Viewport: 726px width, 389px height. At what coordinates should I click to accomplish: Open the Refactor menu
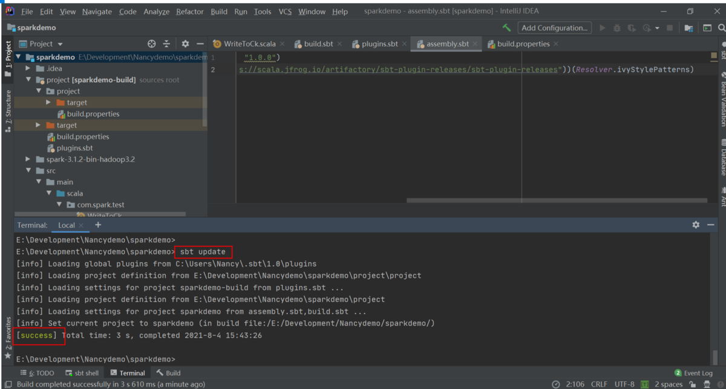[x=189, y=11]
